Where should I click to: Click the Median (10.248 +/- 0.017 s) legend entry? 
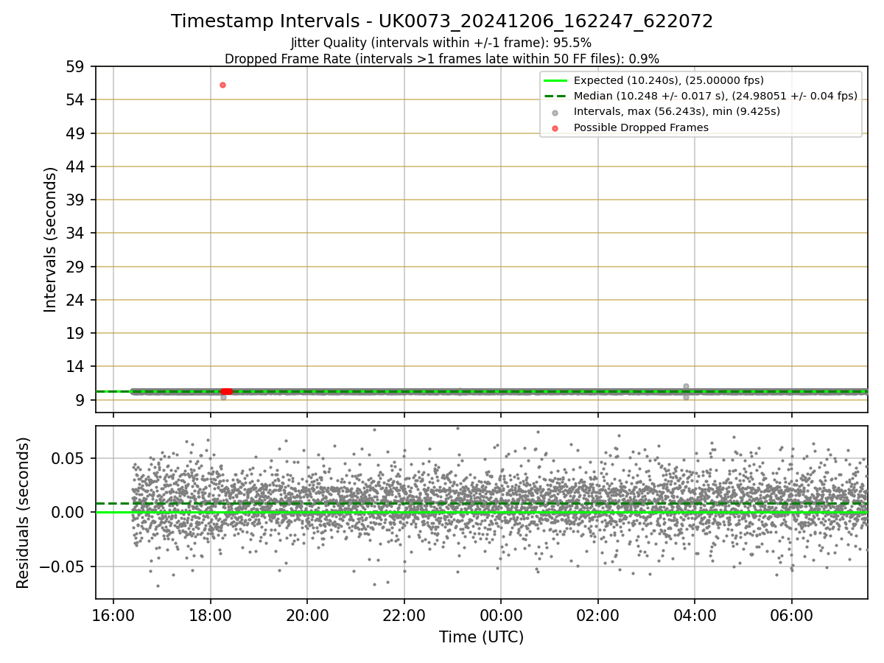coord(715,96)
